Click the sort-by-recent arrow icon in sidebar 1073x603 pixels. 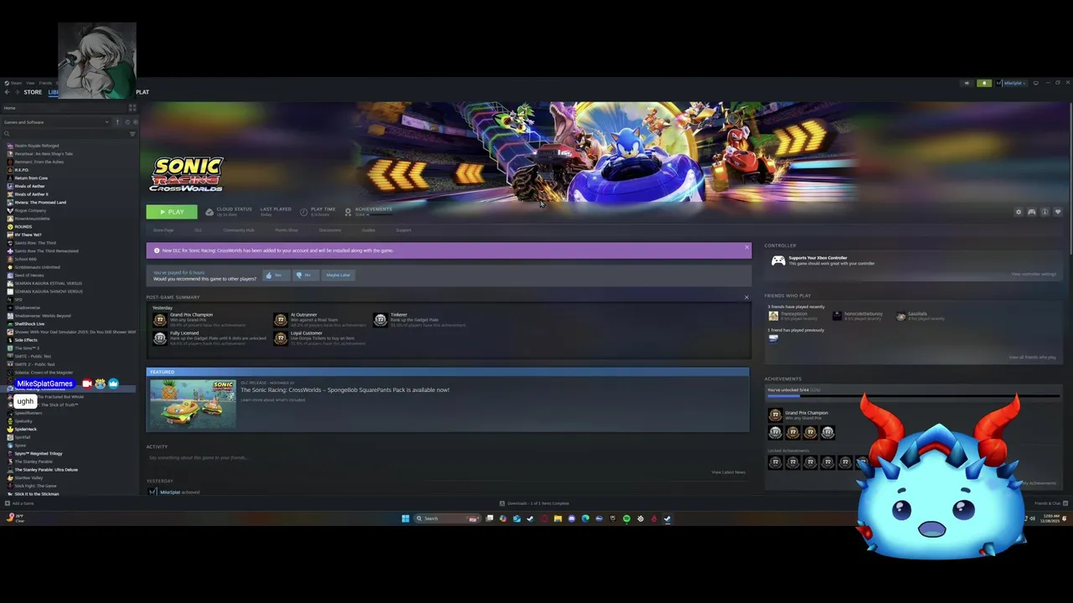coord(117,122)
